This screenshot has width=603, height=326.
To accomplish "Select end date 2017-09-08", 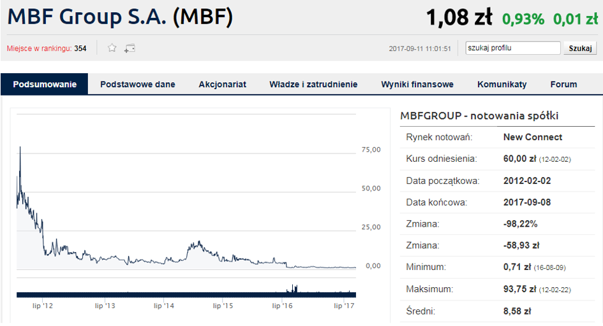I will coord(527,202).
